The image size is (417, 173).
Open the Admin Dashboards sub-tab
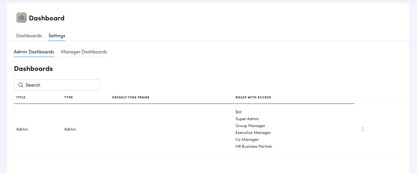pos(34,52)
